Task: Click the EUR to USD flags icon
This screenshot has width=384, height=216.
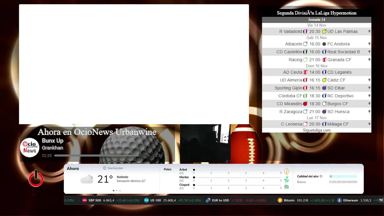Action: click(208, 200)
